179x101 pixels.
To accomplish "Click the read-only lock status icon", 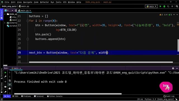I will pyautogui.click(x=176, y=99).
